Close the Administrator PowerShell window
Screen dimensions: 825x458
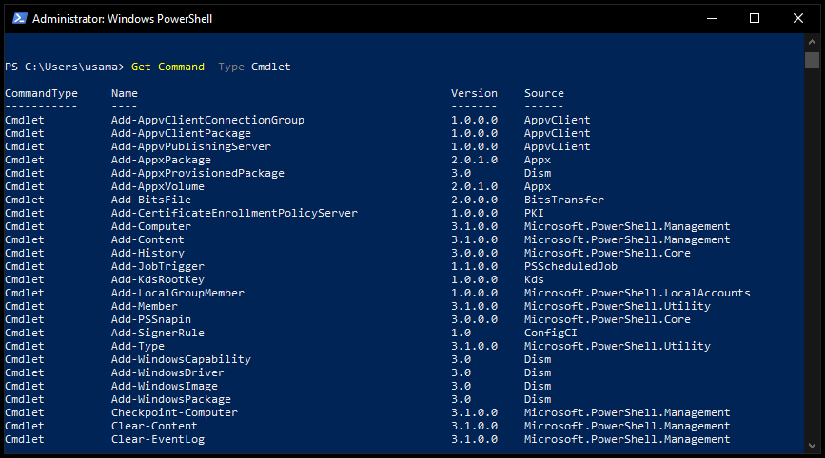pos(798,18)
